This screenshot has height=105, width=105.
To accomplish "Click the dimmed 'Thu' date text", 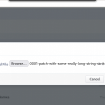I will 102,97.
